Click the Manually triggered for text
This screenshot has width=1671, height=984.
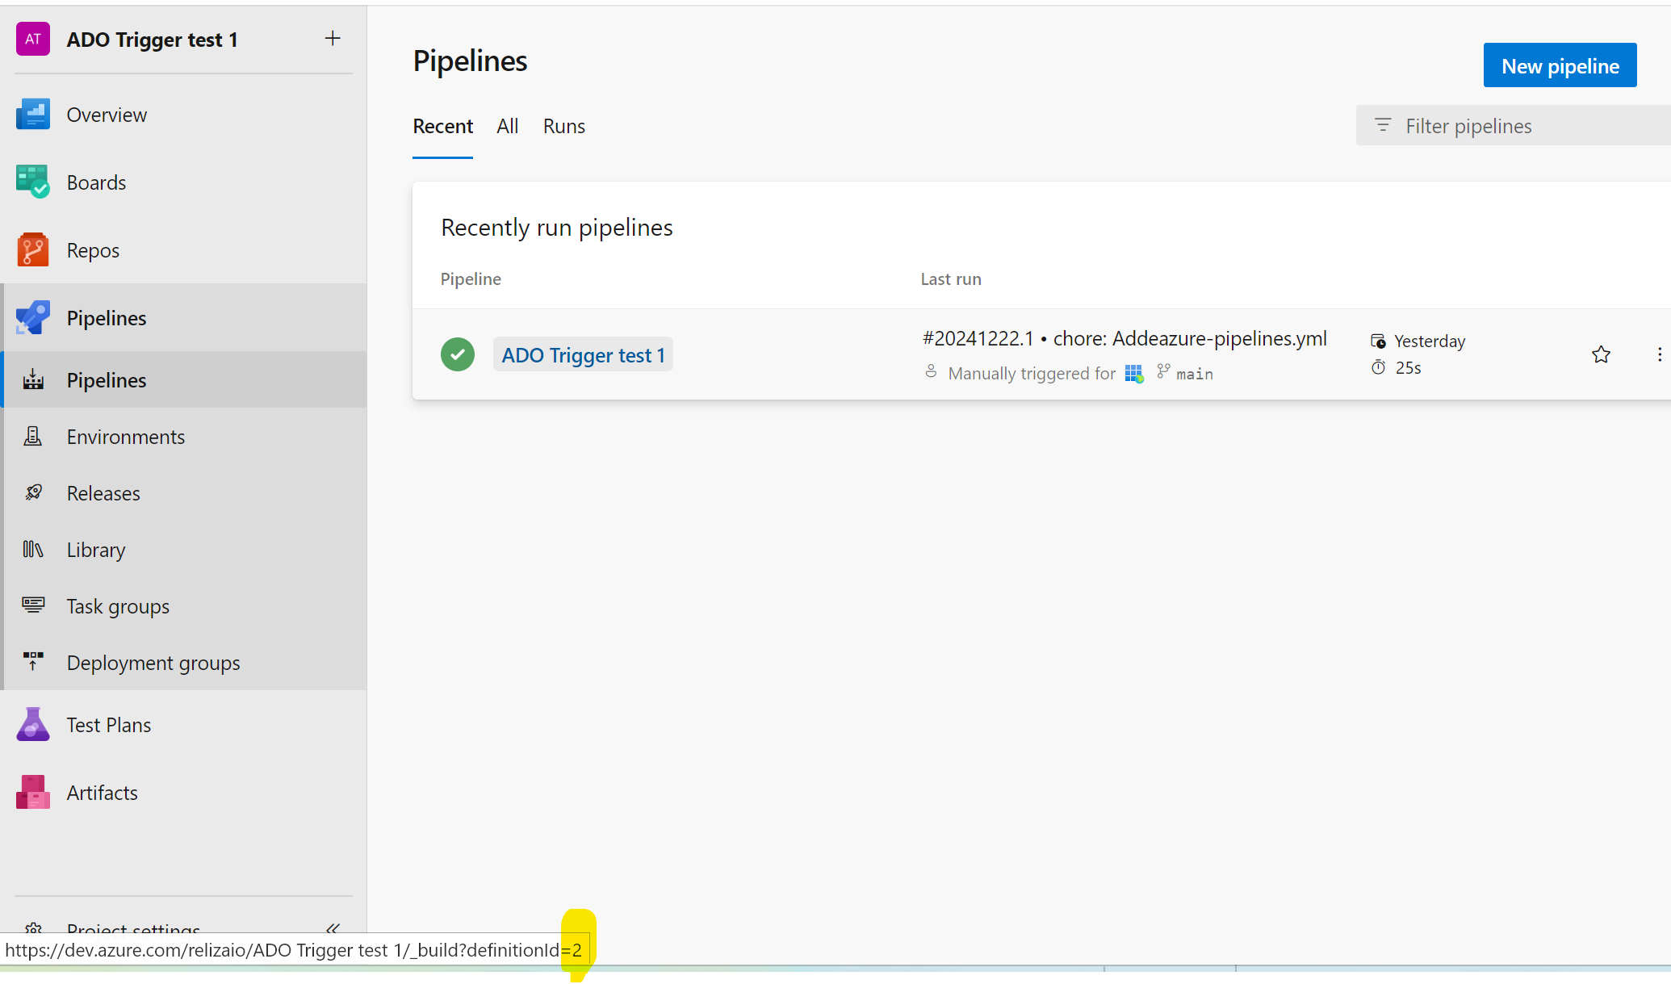coord(1032,374)
